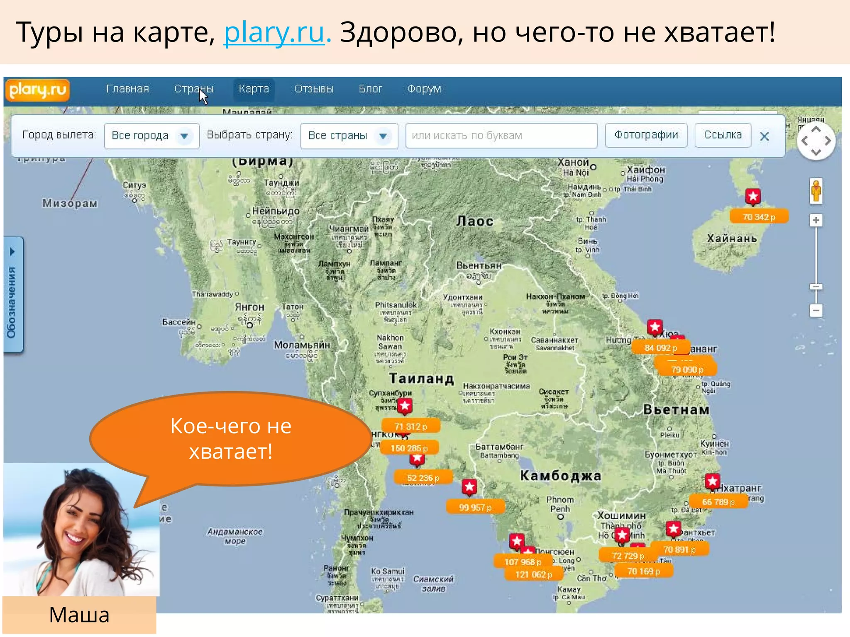Click the Ханой city label

[x=573, y=162]
